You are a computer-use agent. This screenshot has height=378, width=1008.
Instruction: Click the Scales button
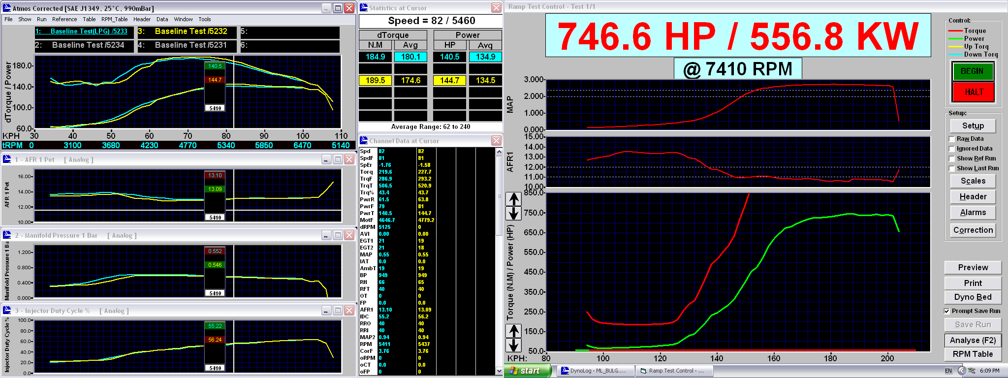973,181
